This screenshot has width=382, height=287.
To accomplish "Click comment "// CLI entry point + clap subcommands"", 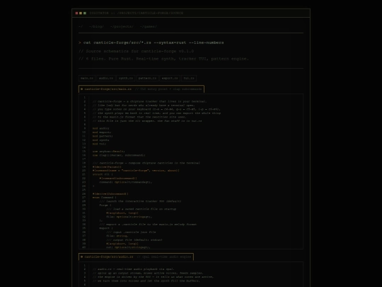I will tap(168, 89).
